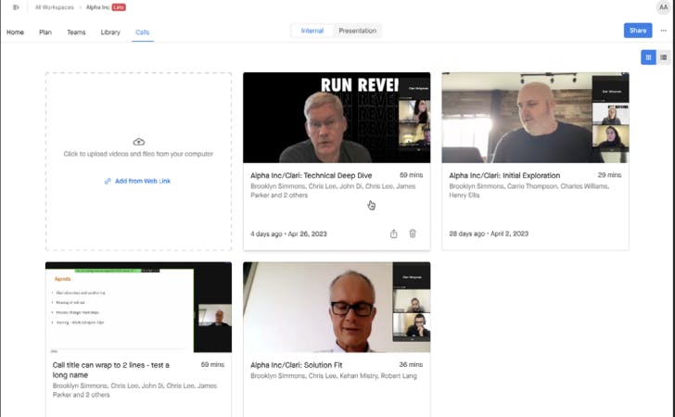The width and height of the screenshot is (675, 417).
Task: Toggle the sidebar menu icon
Action: pyautogui.click(x=16, y=6)
